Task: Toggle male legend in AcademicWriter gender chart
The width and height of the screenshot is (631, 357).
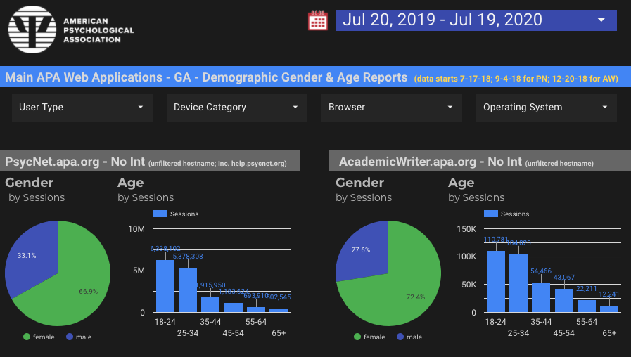Action: (409, 337)
